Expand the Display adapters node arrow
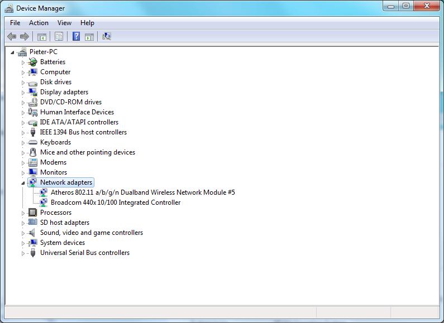This screenshot has height=323, width=444. 23,93
